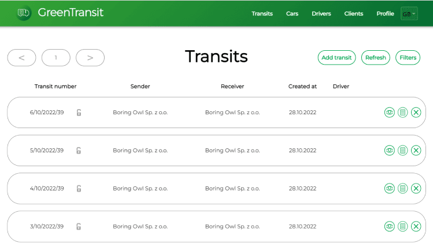Viewport: 433px width, 247px height.
Task: Delete transit 6/10/2022/39 with X icon
Action: (416, 113)
